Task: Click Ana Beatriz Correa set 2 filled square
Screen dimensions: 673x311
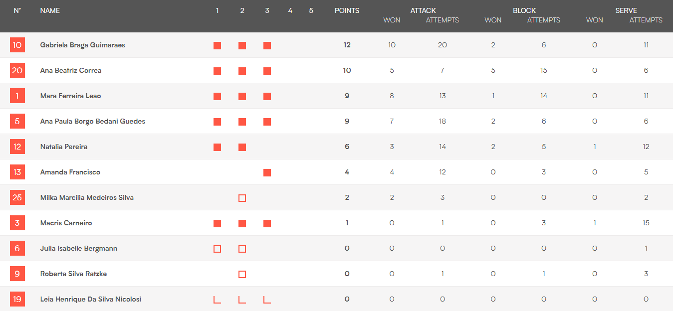Action: 242,71
